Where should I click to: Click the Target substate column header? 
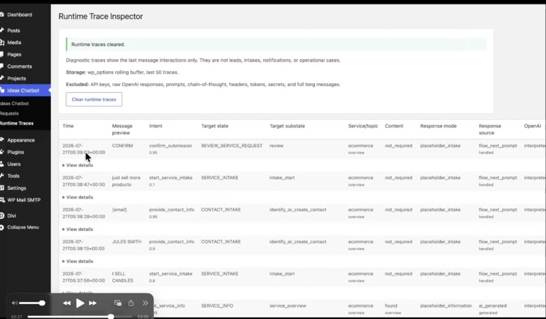[x=287, y=126]
